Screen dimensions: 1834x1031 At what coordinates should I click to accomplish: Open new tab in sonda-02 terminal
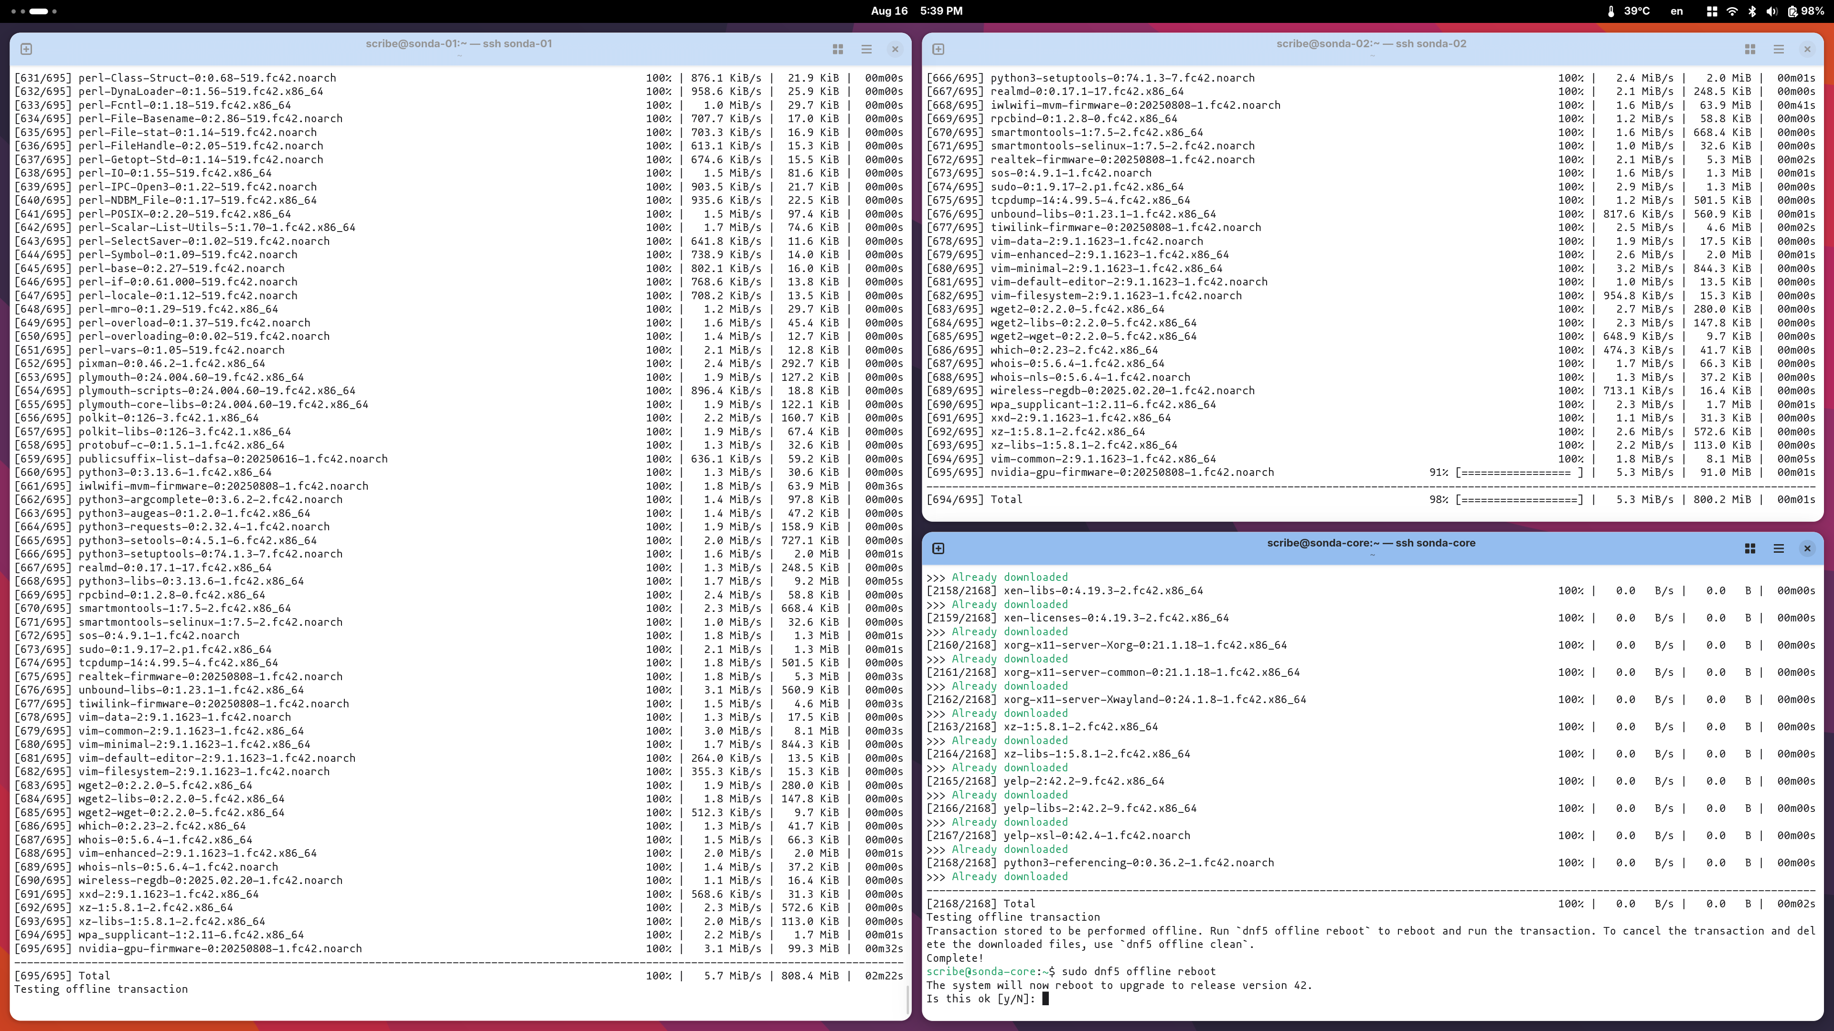click(938, 49)
